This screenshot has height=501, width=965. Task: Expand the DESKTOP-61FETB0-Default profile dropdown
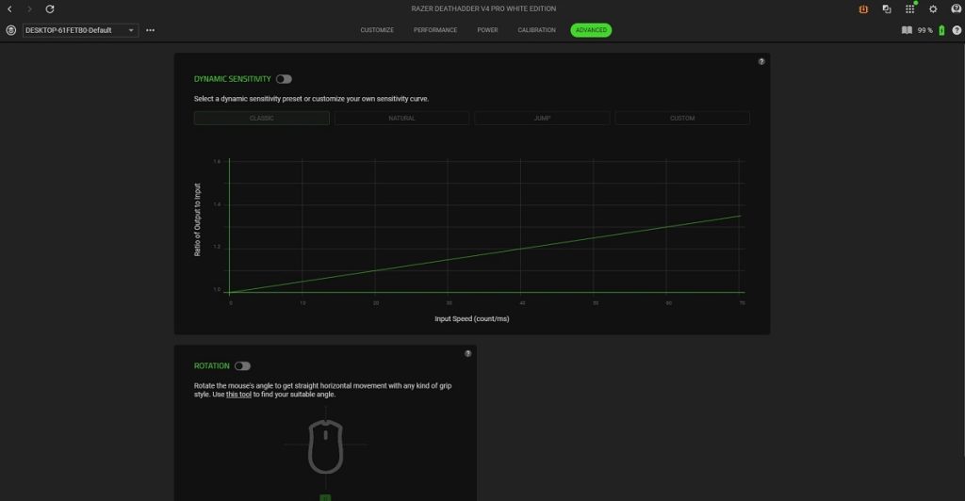pos(81,30)
